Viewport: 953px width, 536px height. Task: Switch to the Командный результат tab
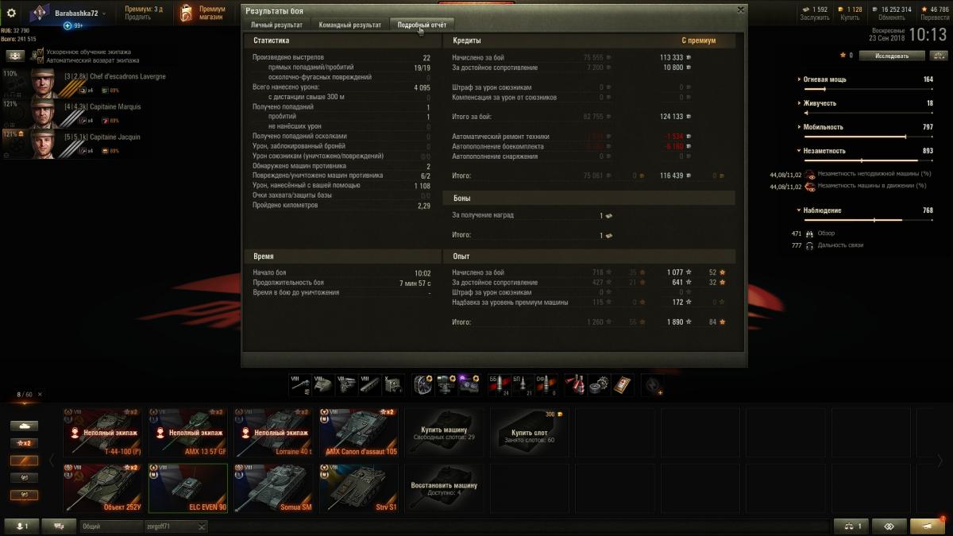(x=350, y=25)
